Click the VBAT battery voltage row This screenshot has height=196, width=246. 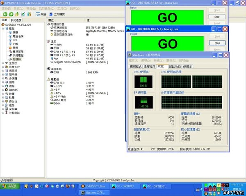[72, 100]
